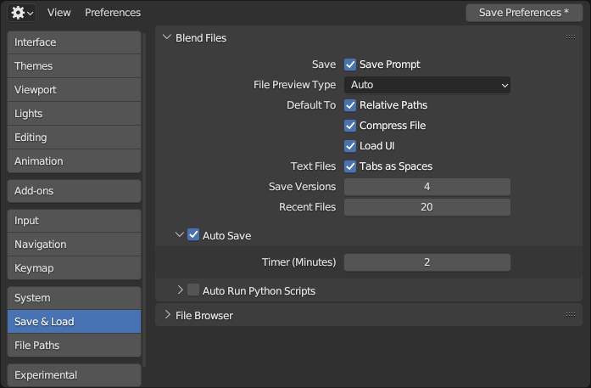Viewport: 591px width, 388px height.
Task: Click the Recent Files value field
Action: click(427, 207)
